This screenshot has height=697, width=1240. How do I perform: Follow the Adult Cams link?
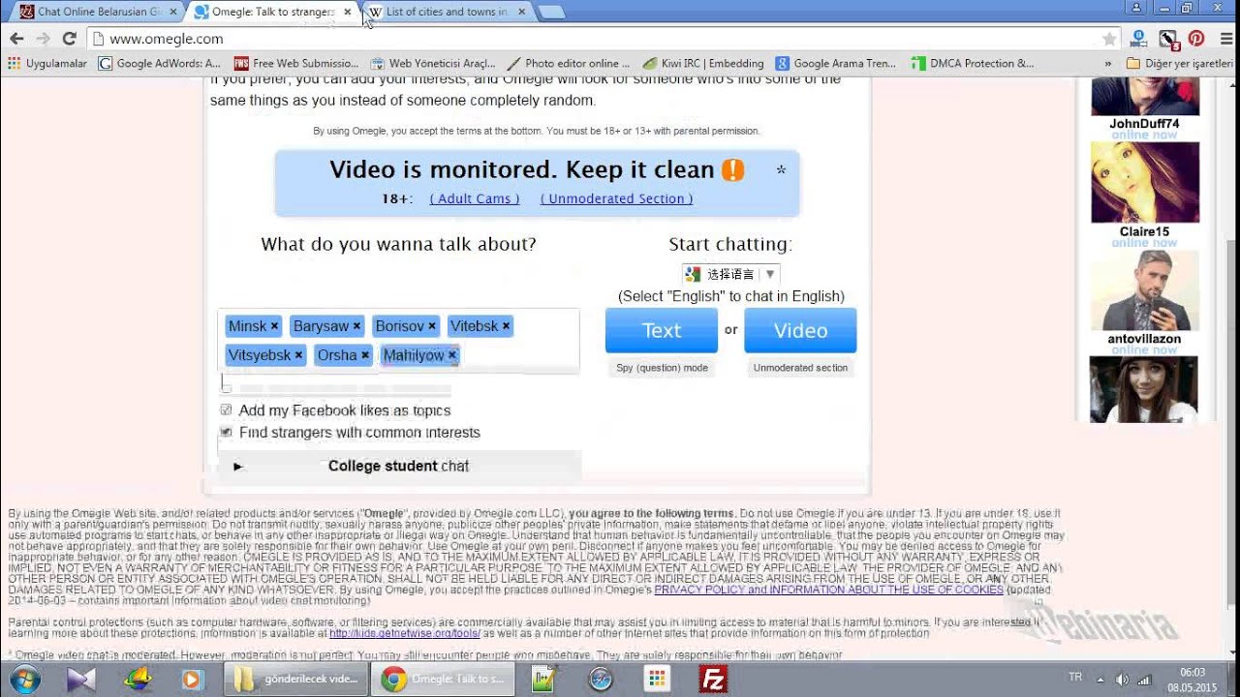tap(475, 198)
